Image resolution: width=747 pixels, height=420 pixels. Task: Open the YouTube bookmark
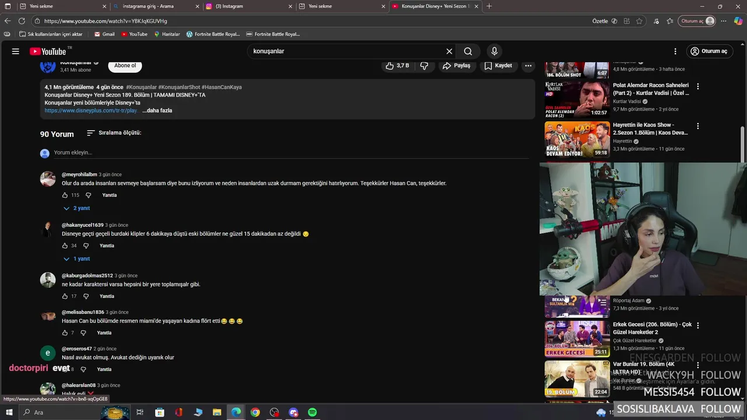134,34
